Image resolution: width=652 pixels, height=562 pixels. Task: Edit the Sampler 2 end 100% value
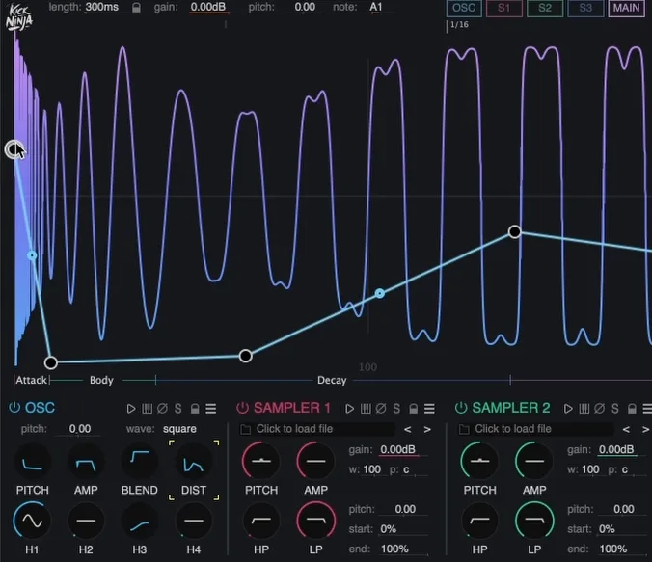(613, 549)
